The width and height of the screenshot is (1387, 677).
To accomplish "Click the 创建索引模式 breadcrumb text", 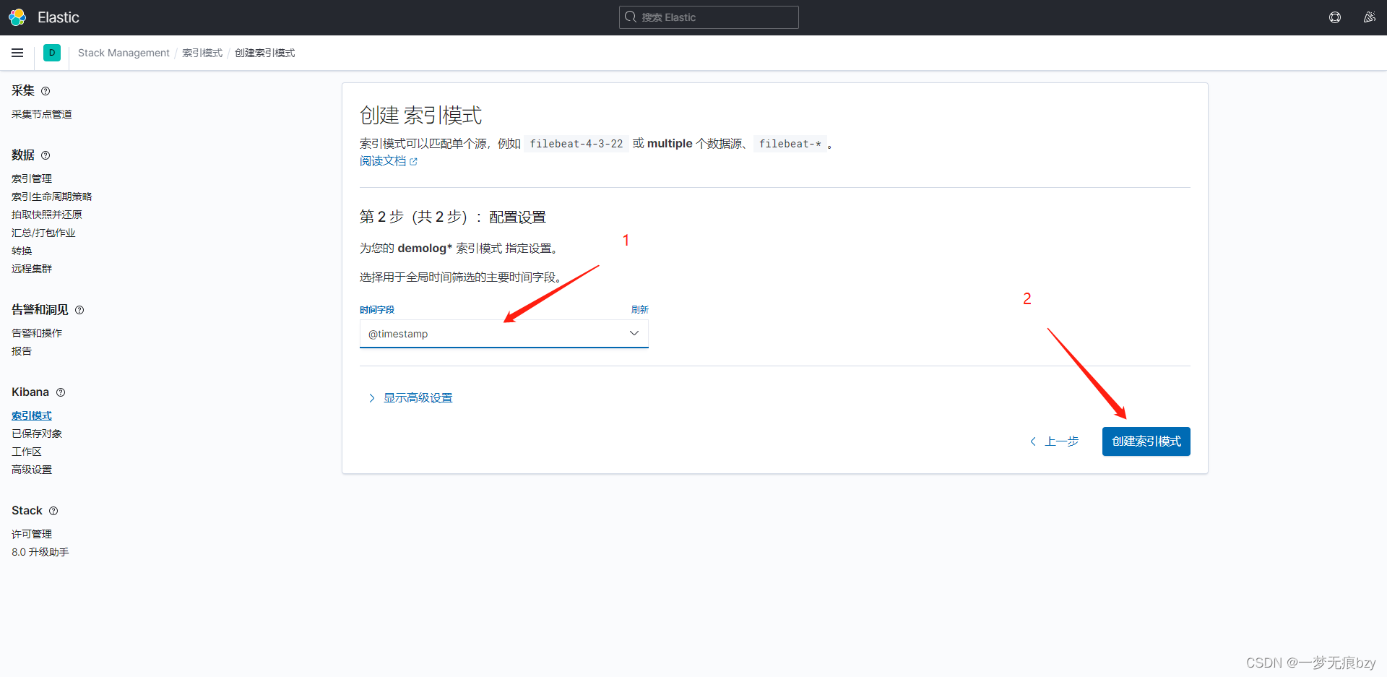I will pyautogui.click(x=264, y=53).
